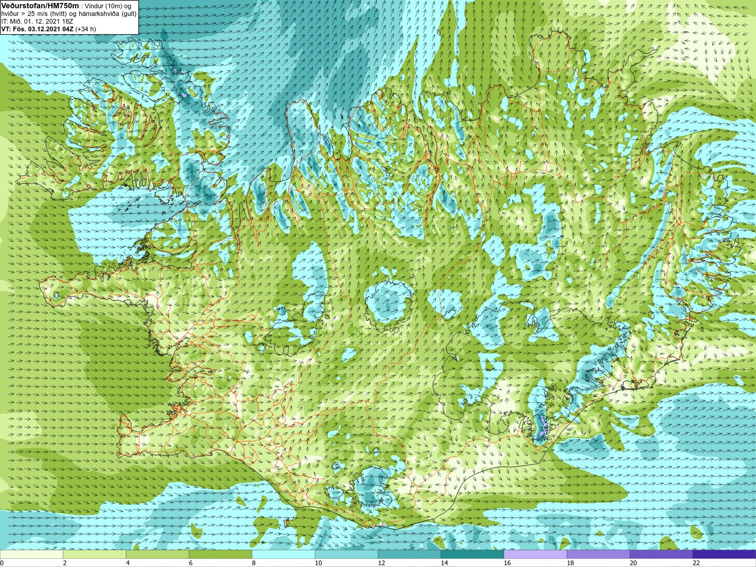Click the '4' tick label on the scale
The width and height of the screenshot is (756, 567).
pos(128,563)
